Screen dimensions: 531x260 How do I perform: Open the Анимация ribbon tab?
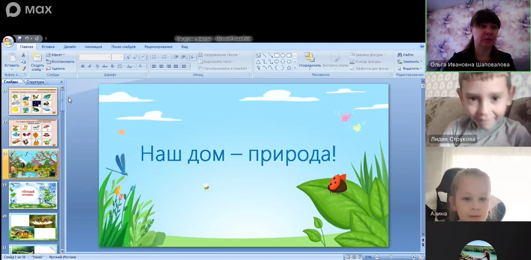(93, 47)
